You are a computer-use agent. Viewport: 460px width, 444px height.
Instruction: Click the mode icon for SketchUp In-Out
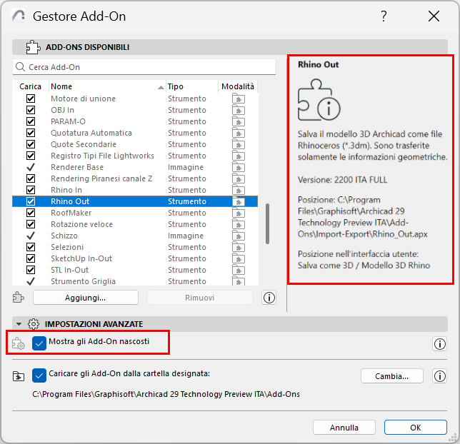(239, 259)
